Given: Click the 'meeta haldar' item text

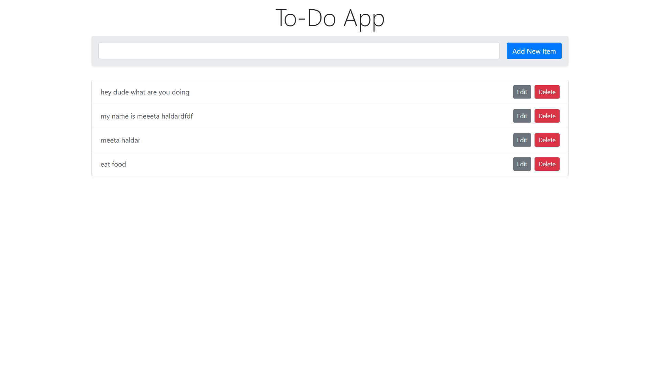Looking at the screenshot, I should tap(120, 140).
